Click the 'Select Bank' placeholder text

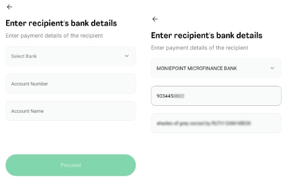click(x=24, y=56)
